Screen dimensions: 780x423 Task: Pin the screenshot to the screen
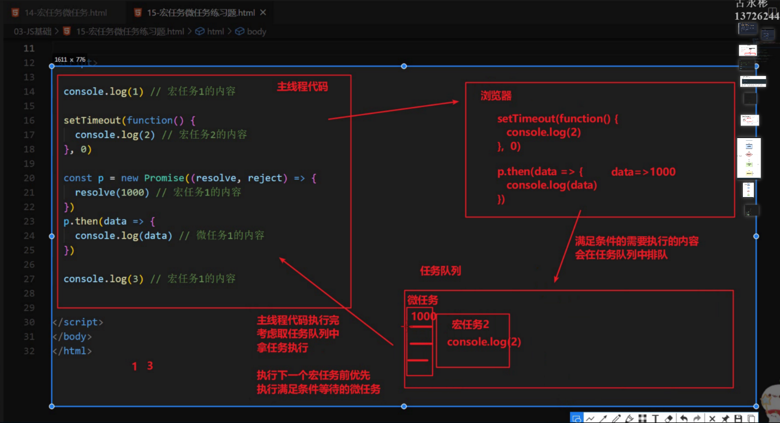pyautogui.click(x=725, y=419)
